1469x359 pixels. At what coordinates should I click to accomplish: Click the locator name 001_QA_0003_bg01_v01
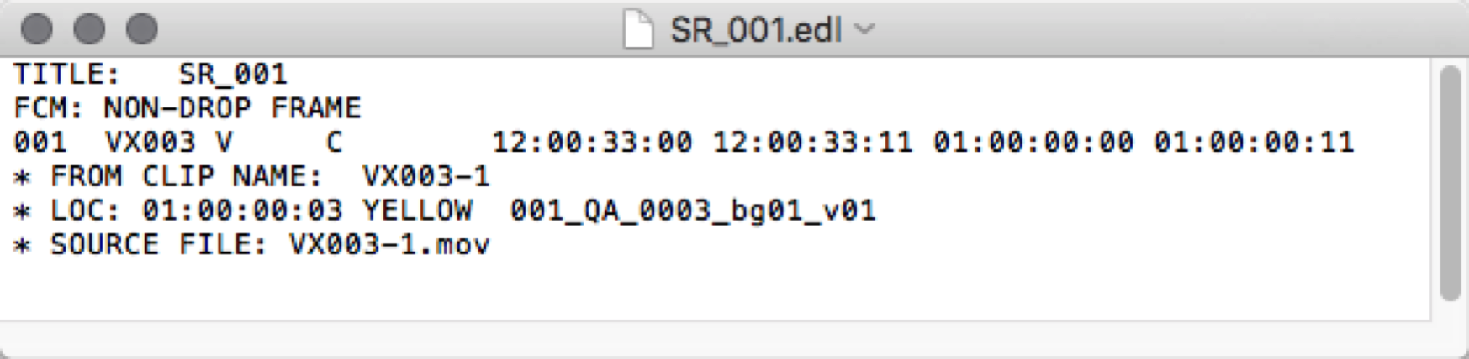click(x=693, y=211)
